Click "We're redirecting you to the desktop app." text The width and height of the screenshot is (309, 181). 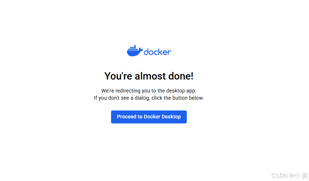149,91
